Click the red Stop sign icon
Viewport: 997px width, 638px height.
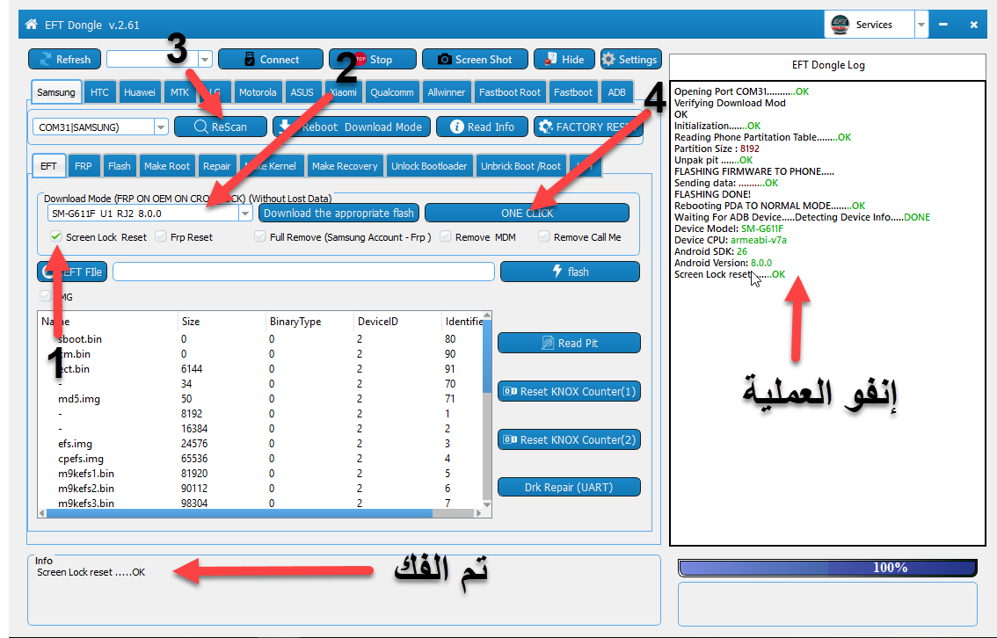[360, 59]
